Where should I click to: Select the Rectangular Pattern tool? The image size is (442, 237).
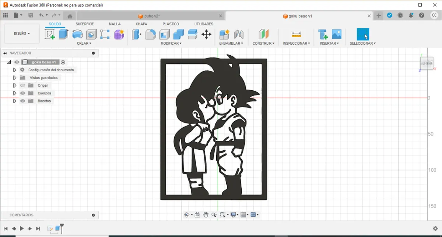pyautogui.click(x=105, y=34)
